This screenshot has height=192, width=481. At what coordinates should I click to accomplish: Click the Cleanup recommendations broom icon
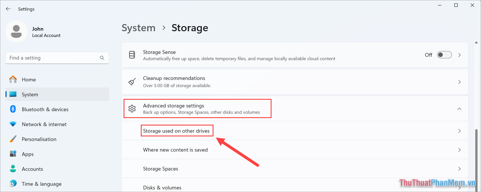132,82
